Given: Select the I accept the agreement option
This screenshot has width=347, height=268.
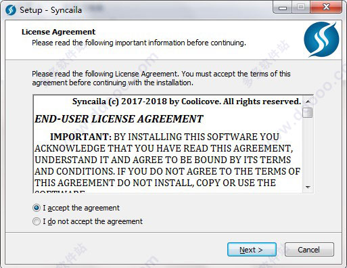Looking at the screenshot, I should click(x=76, y=208).
